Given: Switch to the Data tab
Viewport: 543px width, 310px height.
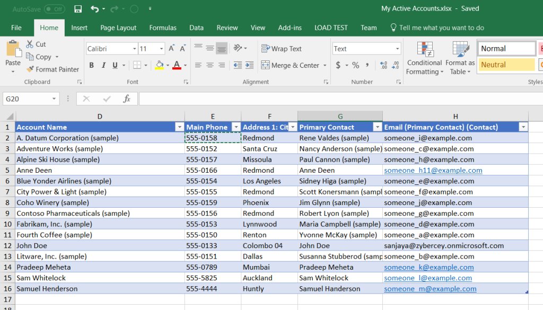Looking at the screenshot, I should pyautogui.click(x=196, y=28).
